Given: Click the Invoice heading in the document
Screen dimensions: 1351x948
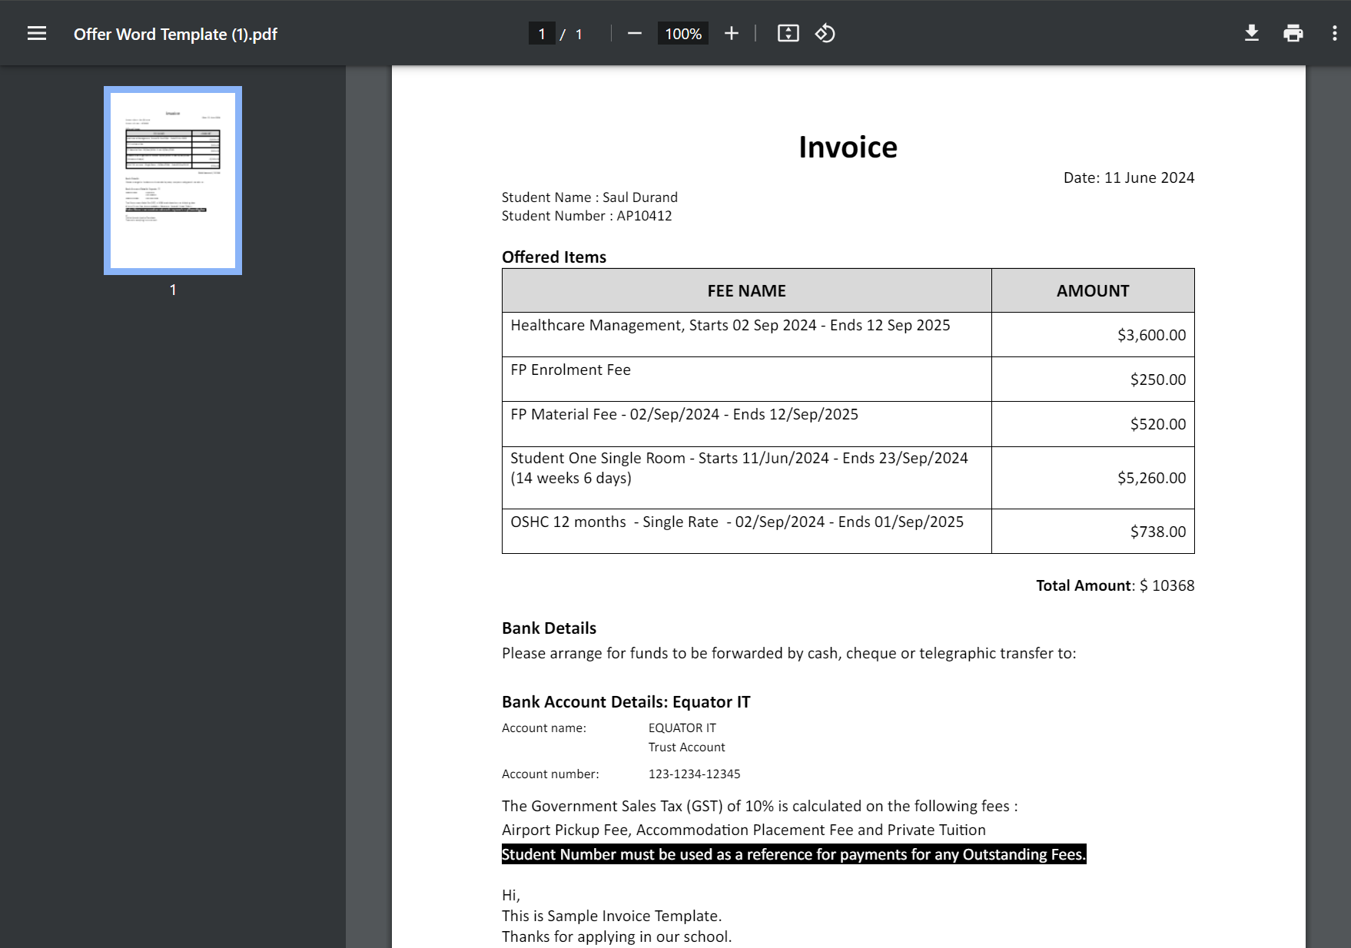Looking at the screenshot, I should coord(848,147).
